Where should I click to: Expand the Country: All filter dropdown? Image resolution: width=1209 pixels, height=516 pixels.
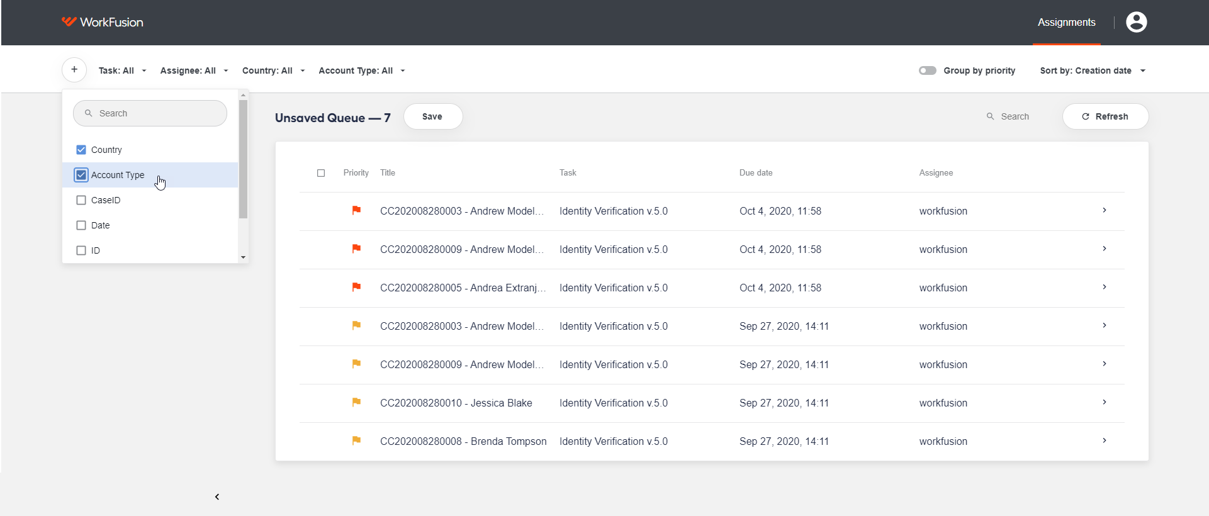click(274, 70)
